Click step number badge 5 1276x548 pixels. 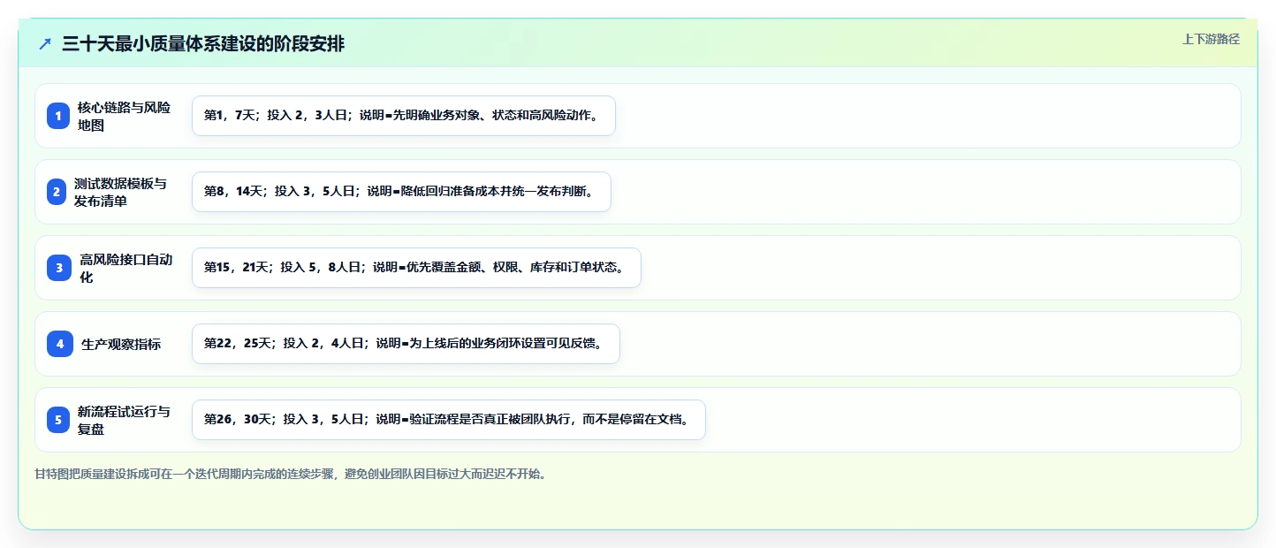pos(58,420)
